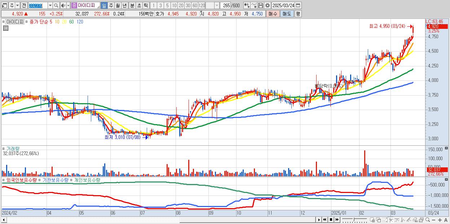
Task: Select the 30 interval button
Action: 188,5
